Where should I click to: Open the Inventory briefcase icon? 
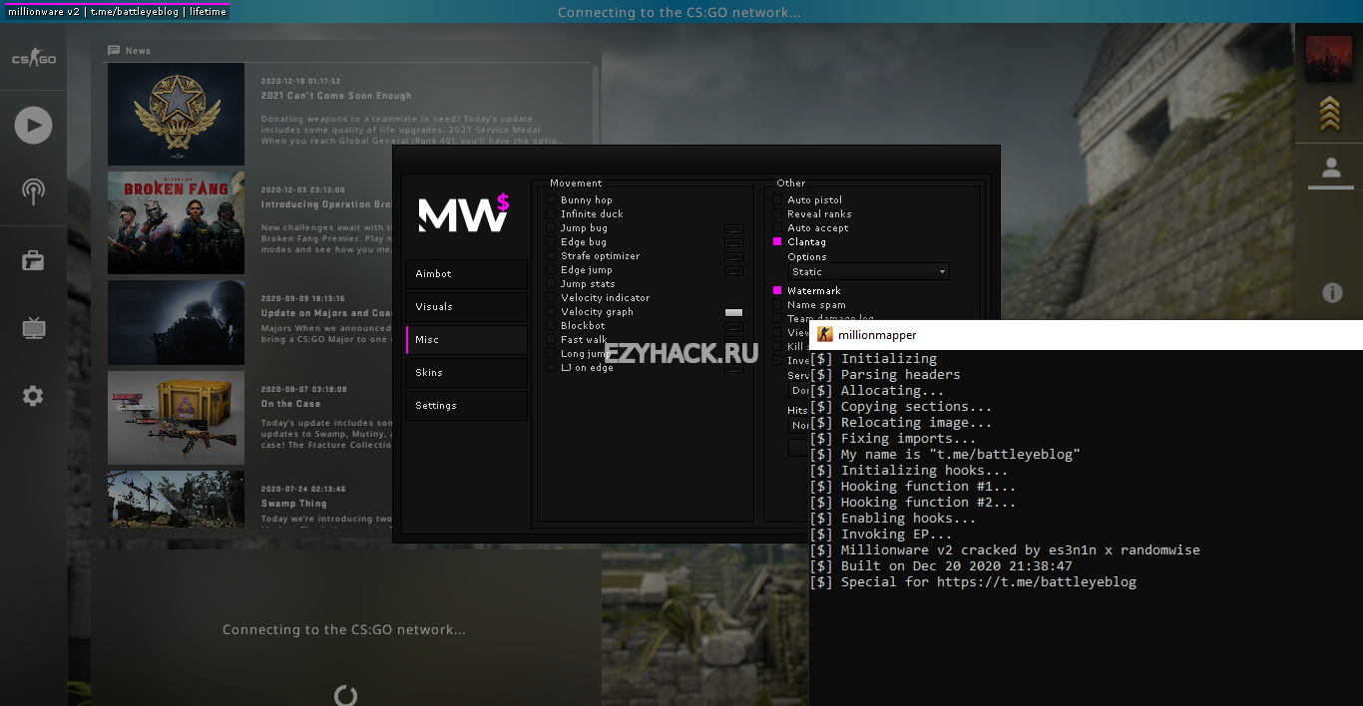coord(33,261)
